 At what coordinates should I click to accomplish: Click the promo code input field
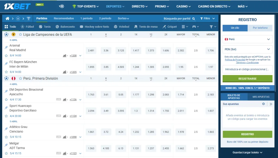tap(247, 69)
